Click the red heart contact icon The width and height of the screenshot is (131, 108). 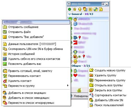tap(75, 75)
